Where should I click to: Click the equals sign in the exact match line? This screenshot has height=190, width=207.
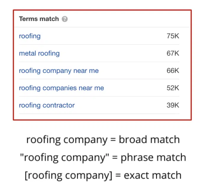pos(118,176)
